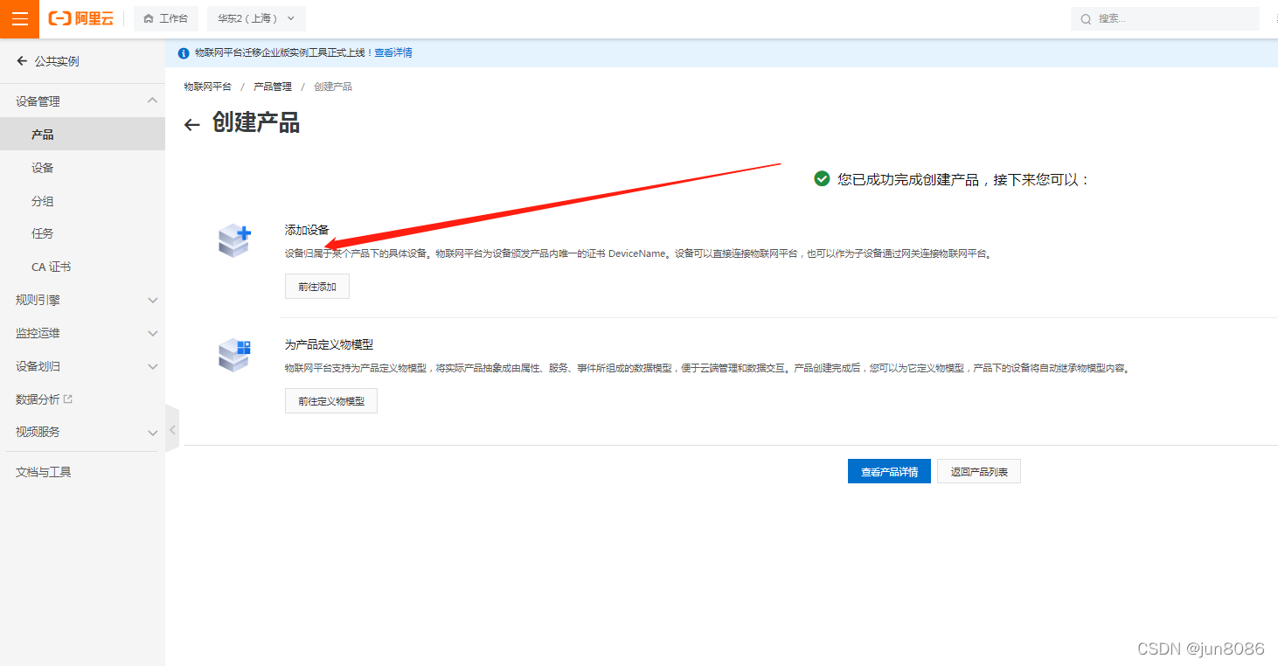
Task: Collapse the 设备管理 section
Action: [82, 100]
